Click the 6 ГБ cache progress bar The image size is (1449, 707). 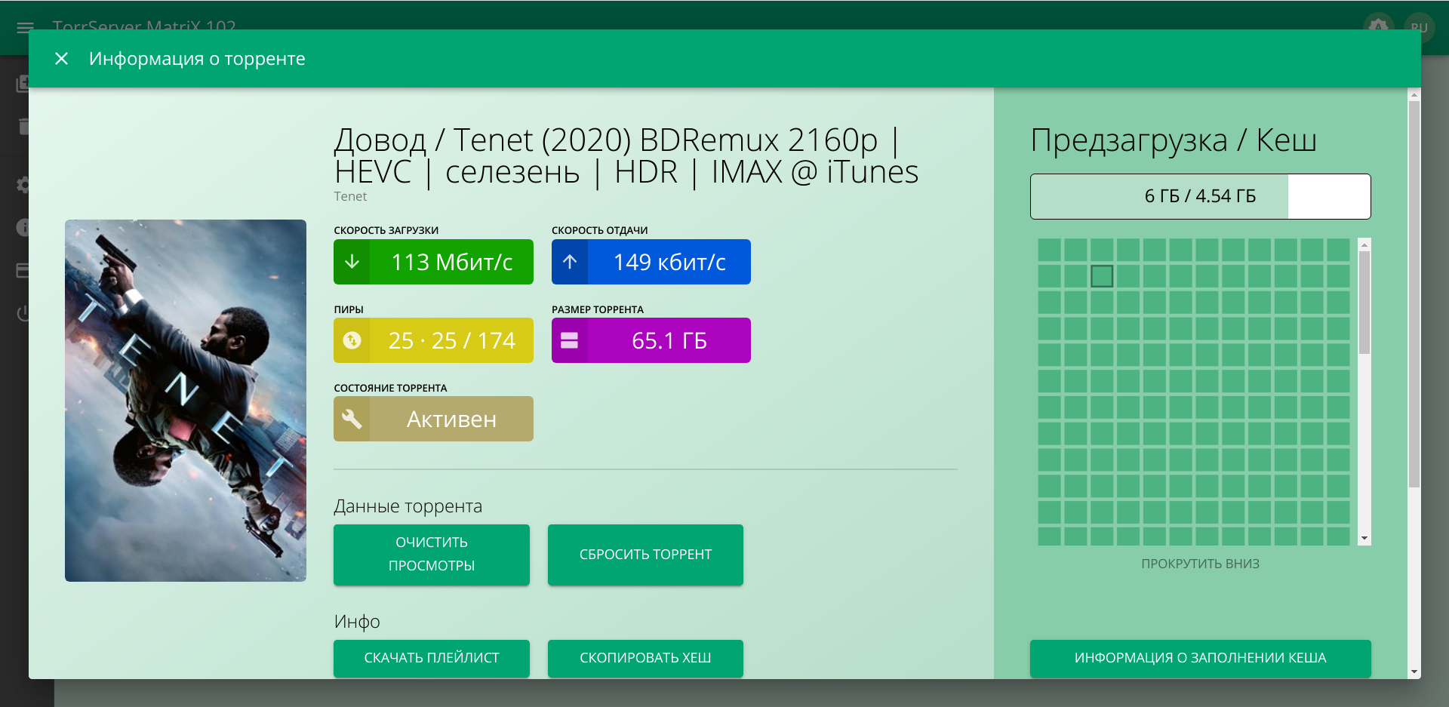coord(1200,196)
